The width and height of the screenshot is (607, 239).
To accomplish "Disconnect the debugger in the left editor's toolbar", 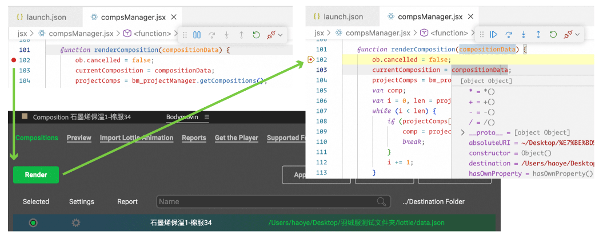I will tap(271, 35).
